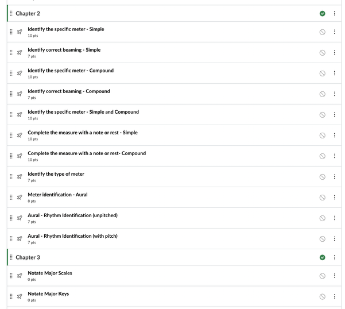Screen dimensions: 345x309
Task: Open Complete the measure with a note or rest - Simple
Action: [x=83, y=133]
